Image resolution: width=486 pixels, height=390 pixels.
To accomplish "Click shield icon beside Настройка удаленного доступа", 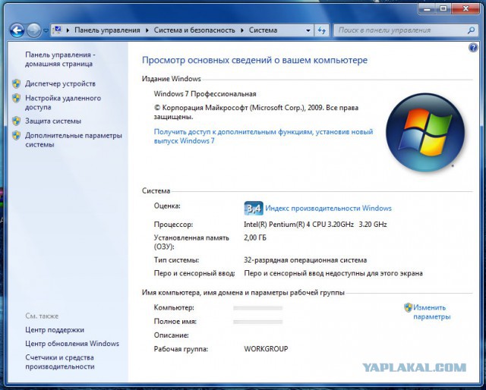I will pyautogui.click(x=17, y=98).
